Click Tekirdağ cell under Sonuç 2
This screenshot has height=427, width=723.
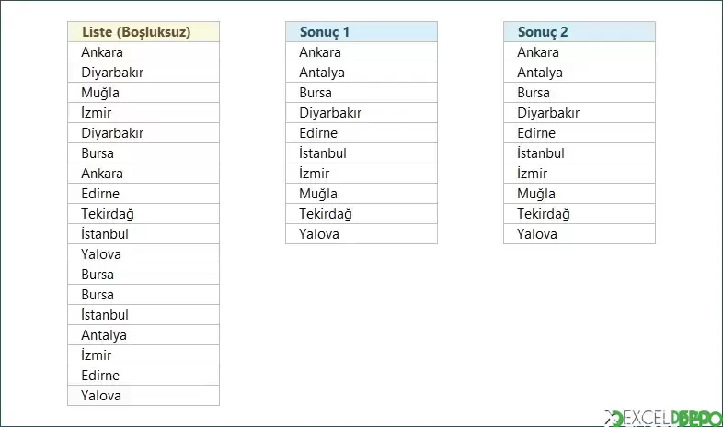pyautogui.click(x=580, y=213)
